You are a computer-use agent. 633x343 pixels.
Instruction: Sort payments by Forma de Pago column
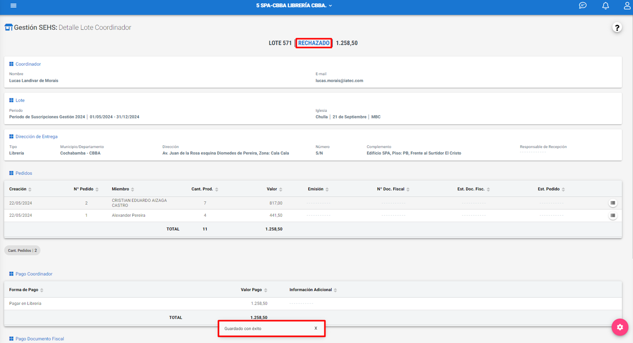pos(26,290)
